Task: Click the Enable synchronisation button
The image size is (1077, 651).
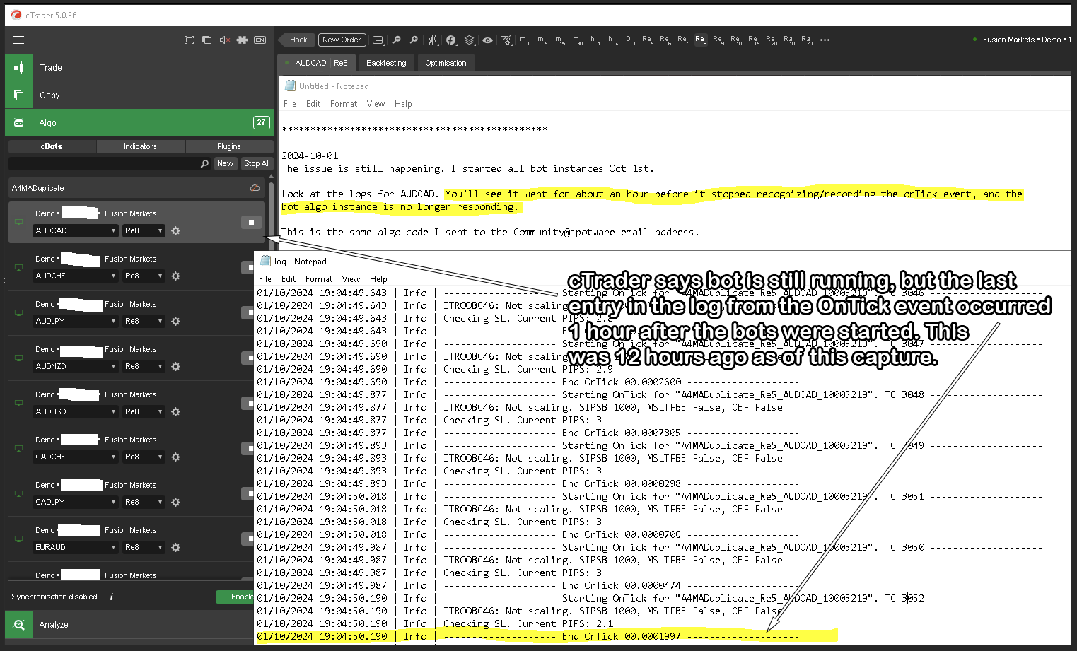Action: (235, 597)
